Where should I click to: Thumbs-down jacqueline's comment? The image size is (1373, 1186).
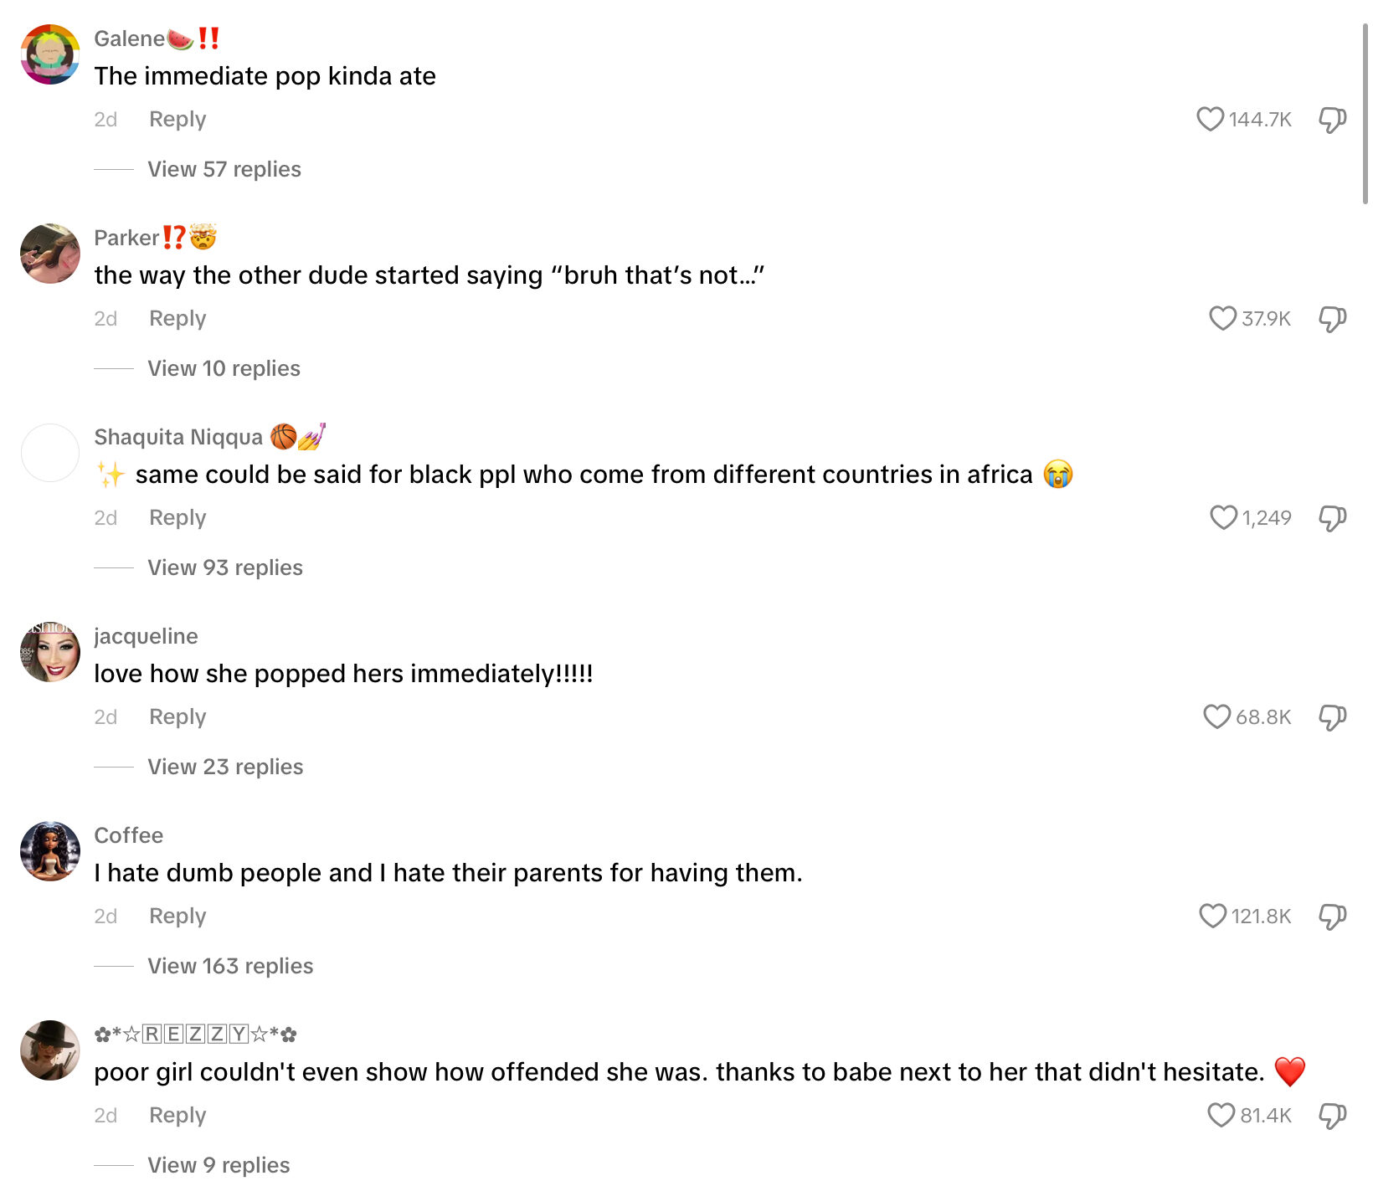tap(1332, 717)
